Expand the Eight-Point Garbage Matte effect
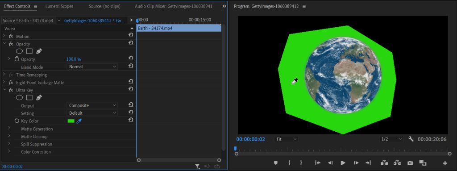Viewport: 457px width, 171px height. 4,82
